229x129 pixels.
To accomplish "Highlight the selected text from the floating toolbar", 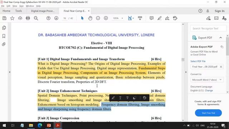I will pyautogui.click(x=113, y=98).
